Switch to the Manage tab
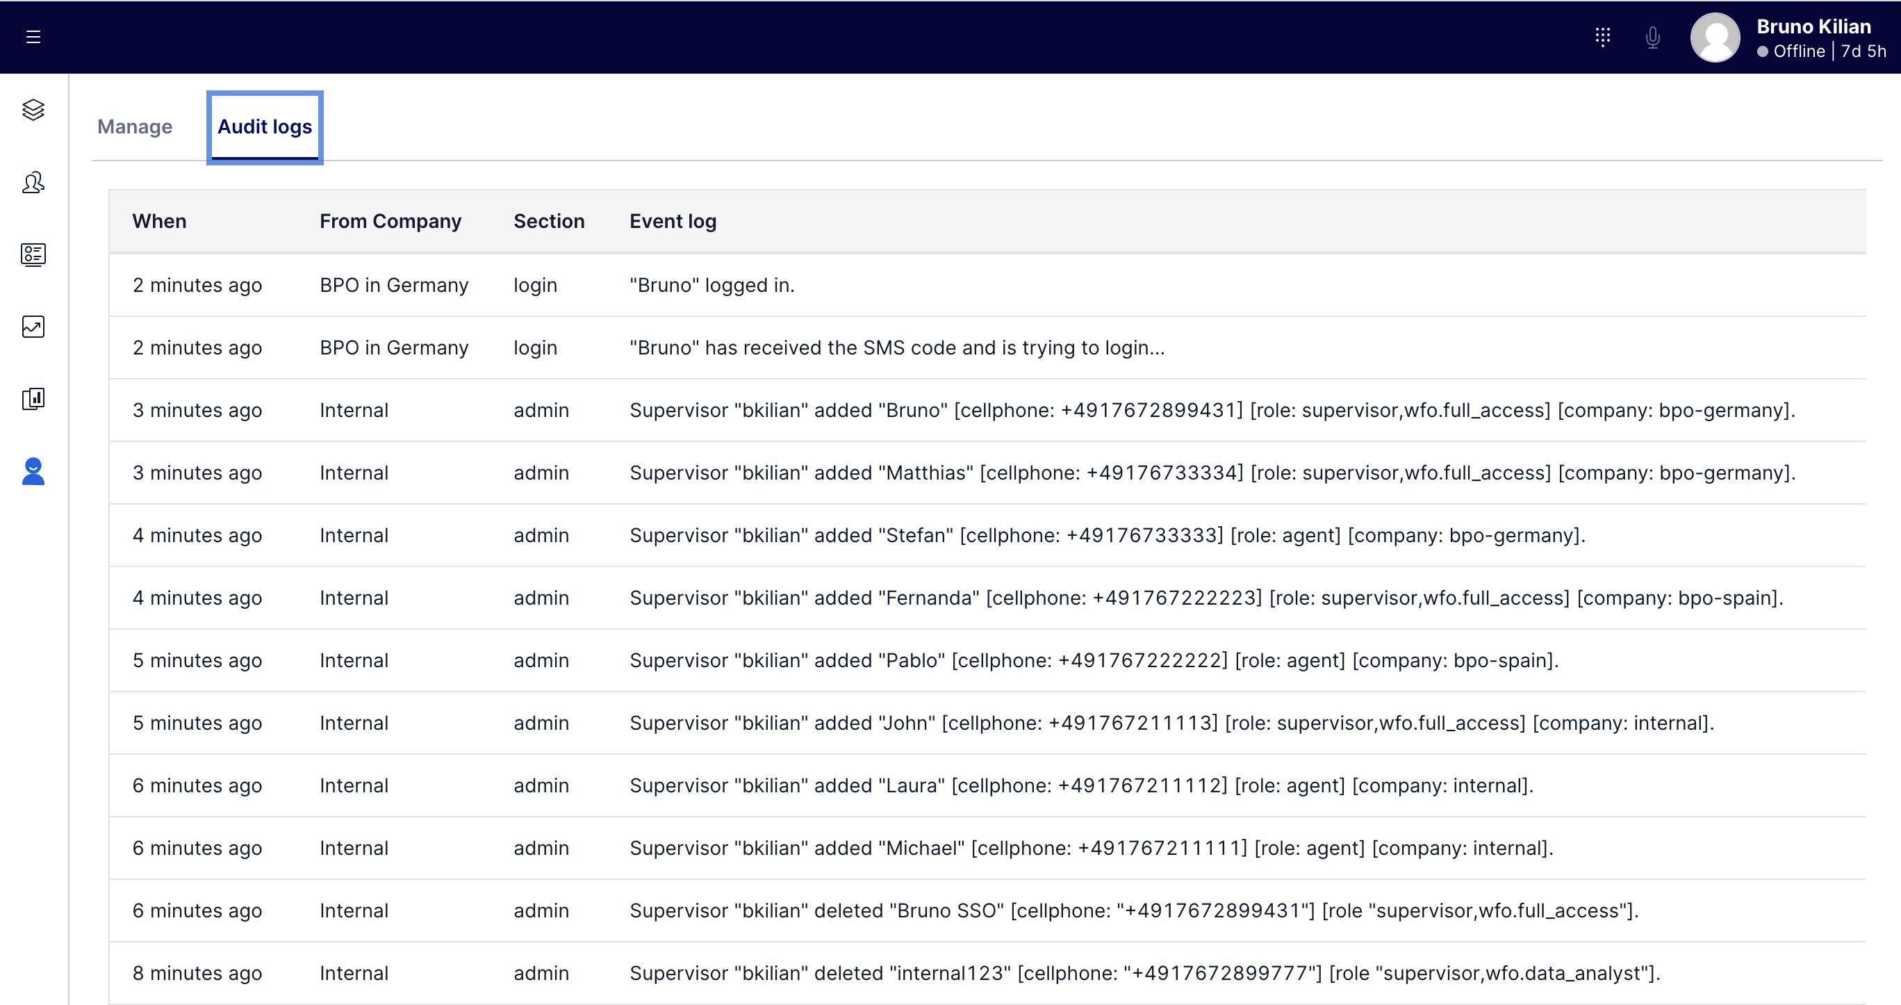 point(135,127)
